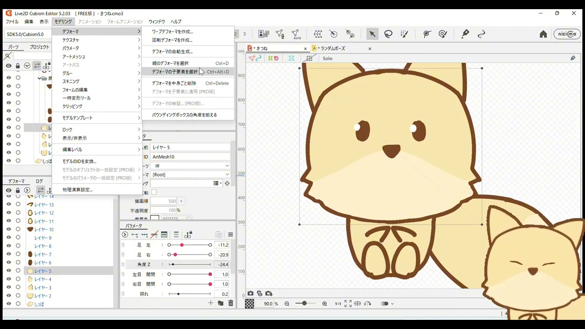Toggle lock circle for レイヤー 7

[x=18, y=255]
